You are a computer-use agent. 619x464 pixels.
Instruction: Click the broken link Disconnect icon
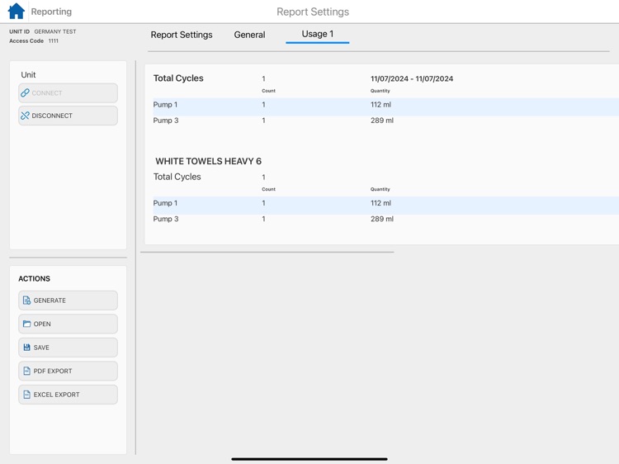click(25, 116)
